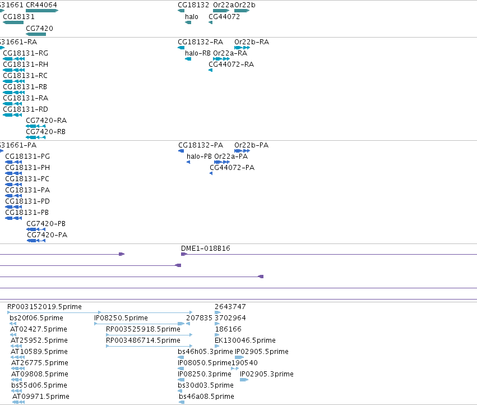
Task: Click protein Or22a-PA
Action: [231, 156]
